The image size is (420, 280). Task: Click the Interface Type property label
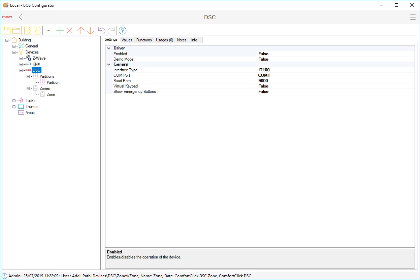(125, 70)
